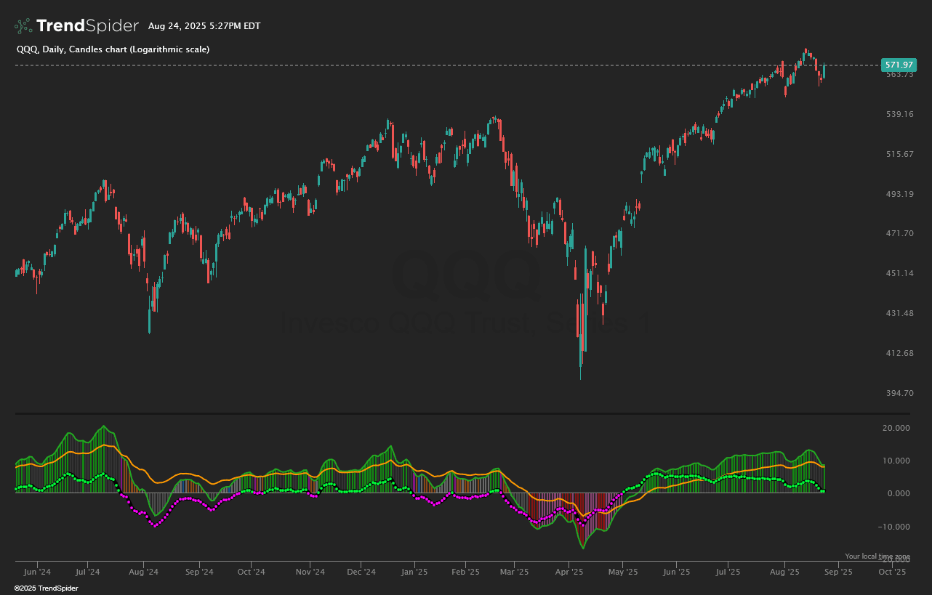932x595 pixels.
Task: Click the 10.000 indicator axis label
Action: pos(896,461)
